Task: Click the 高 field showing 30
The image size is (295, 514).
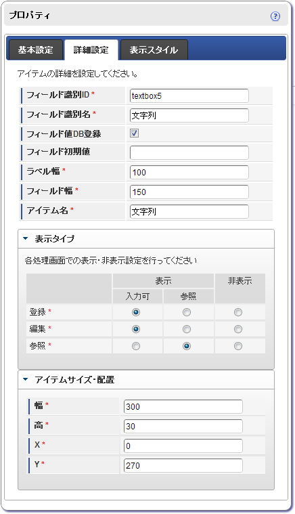Action: 183,426
